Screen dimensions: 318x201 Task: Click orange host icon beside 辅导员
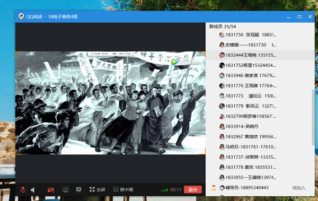pos(214,188)
